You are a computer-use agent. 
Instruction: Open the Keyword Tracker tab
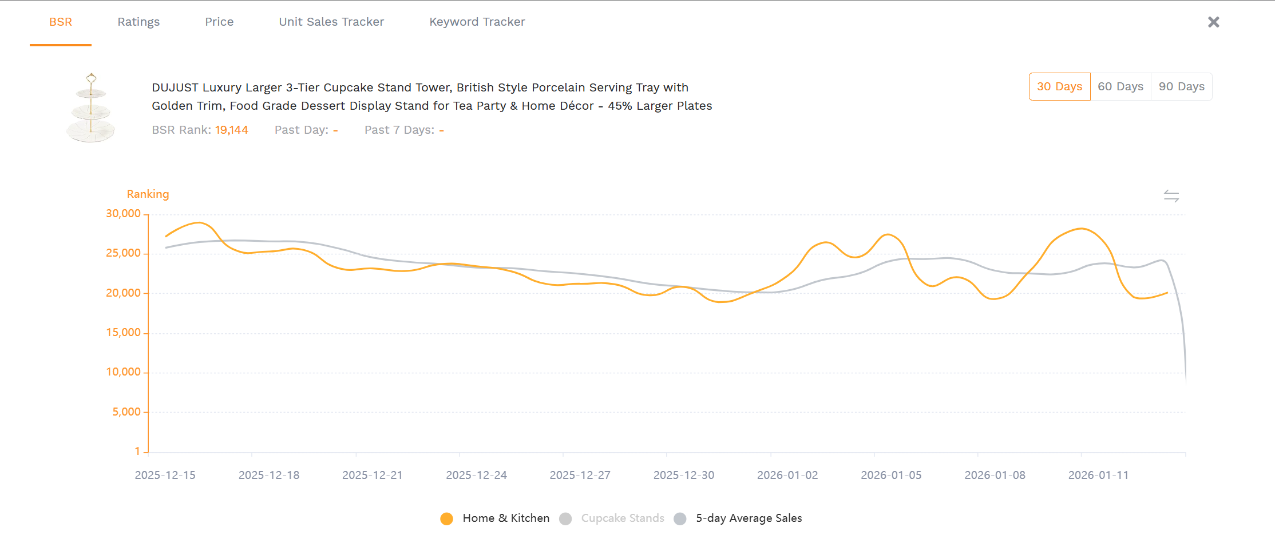[477, 22]
